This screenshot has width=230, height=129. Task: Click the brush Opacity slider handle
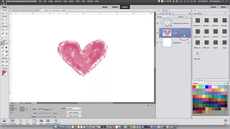tap(47, 117)
